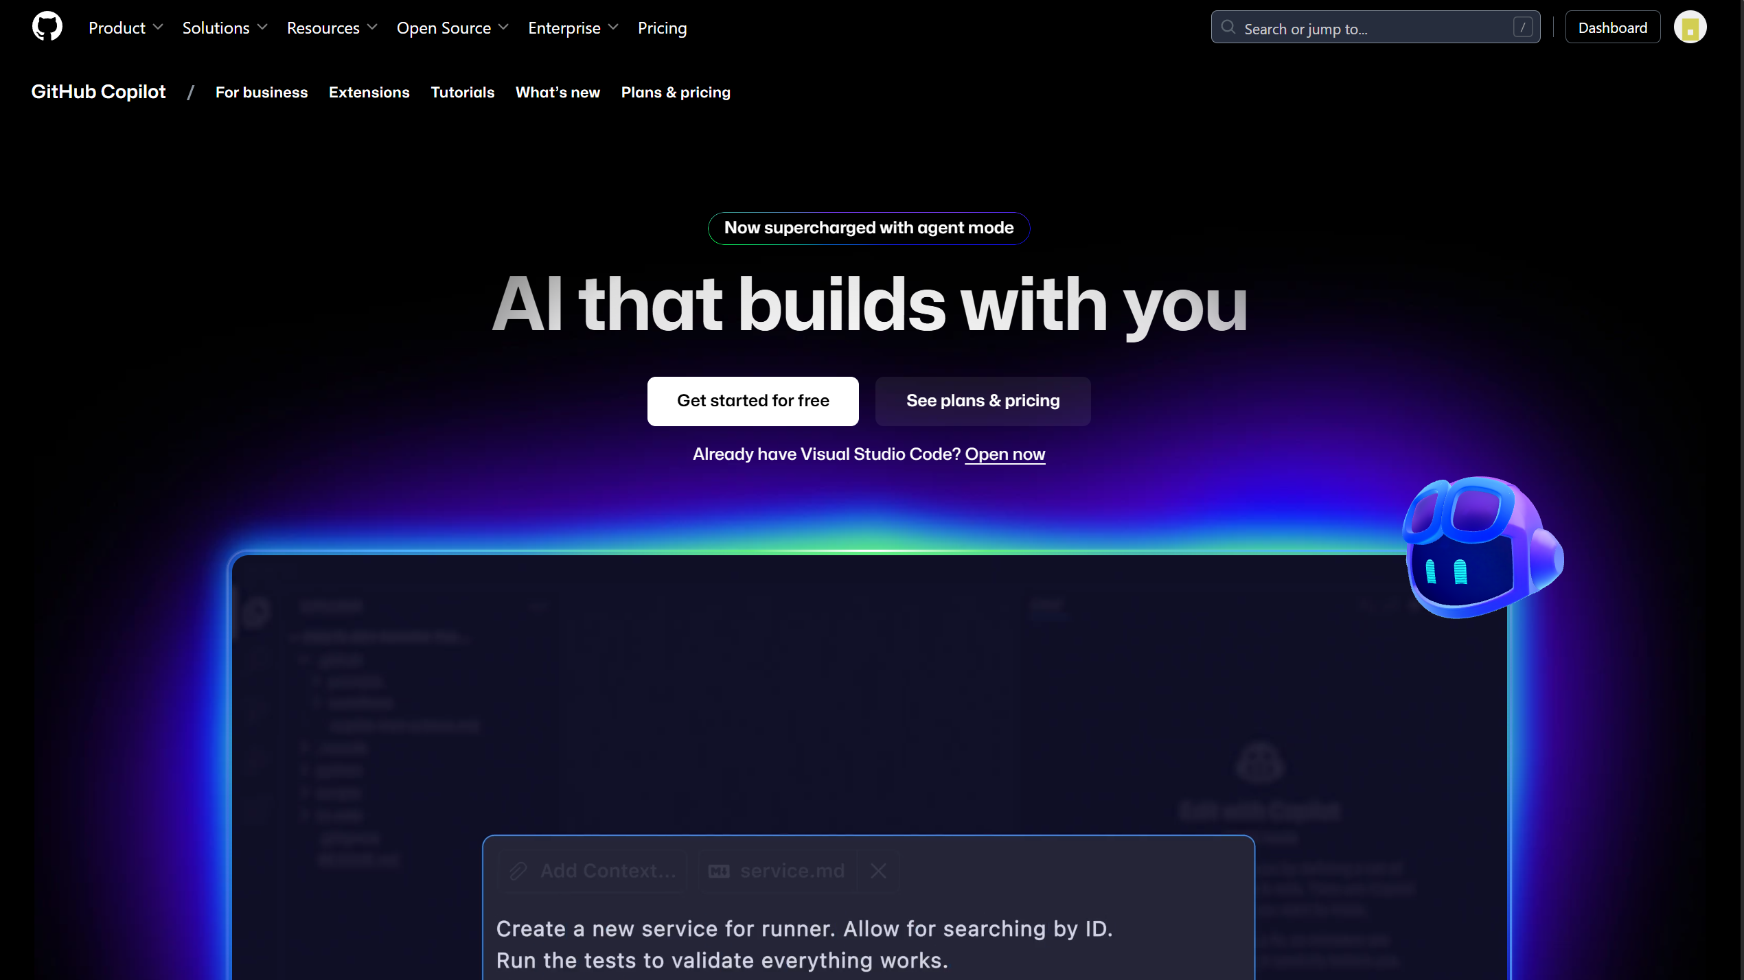The image size is (1744, 980).
Task: Click 'Already have Visual Studio Code?' text
Action: (826, 454)
